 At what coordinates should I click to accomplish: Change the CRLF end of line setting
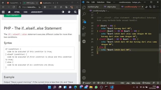[x=122, y=83]
